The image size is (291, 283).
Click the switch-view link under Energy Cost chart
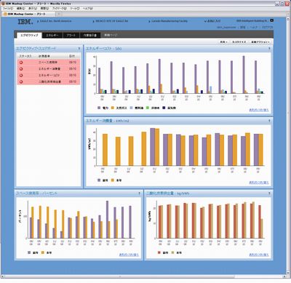pyautogui.click(x=259, y=110)
